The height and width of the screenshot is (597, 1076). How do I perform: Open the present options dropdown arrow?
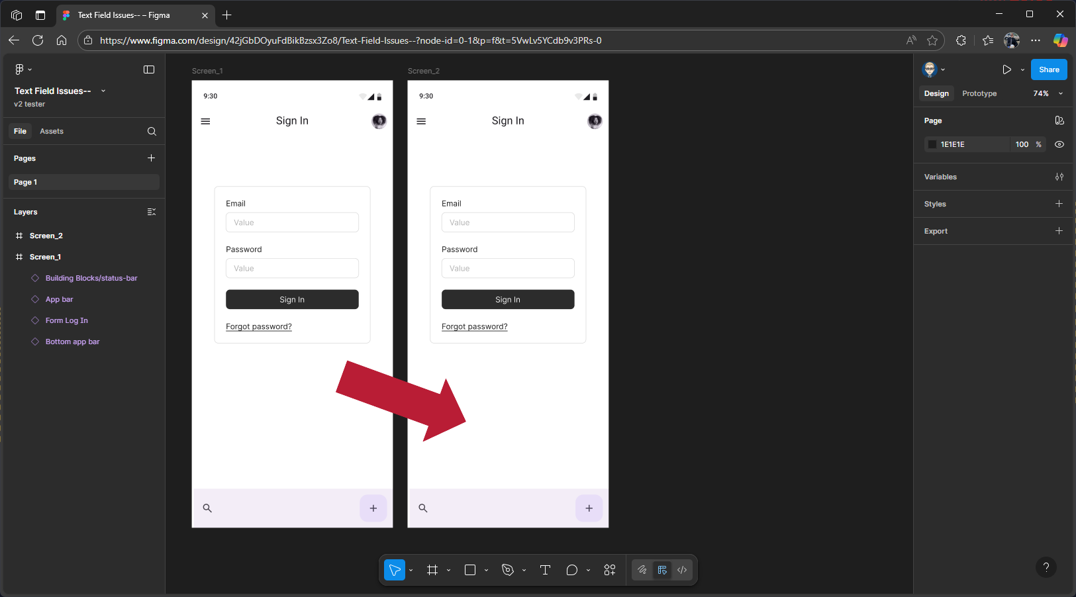click(x=1022, y=69)
